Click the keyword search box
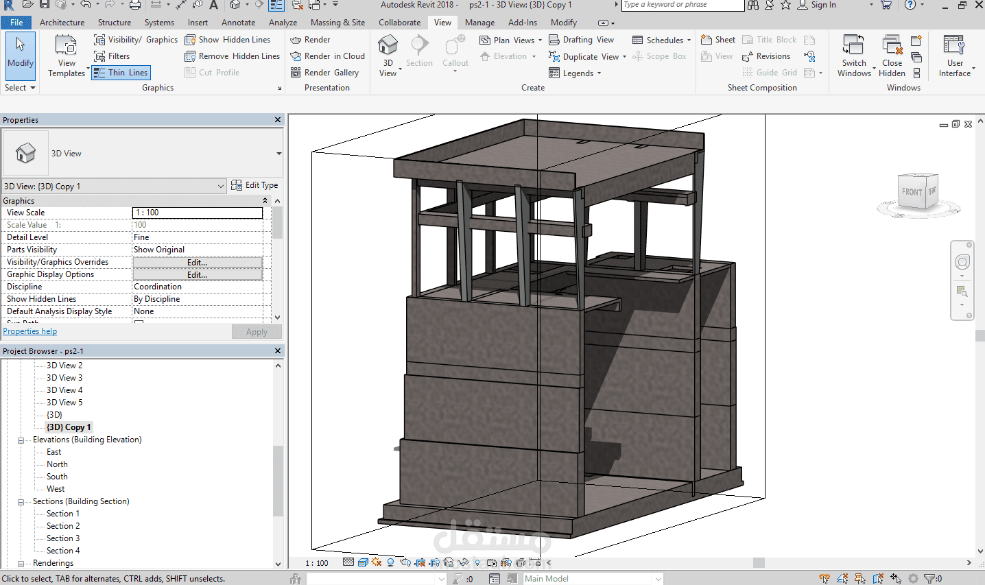985x585 pixels. click(x=683, y=5)
